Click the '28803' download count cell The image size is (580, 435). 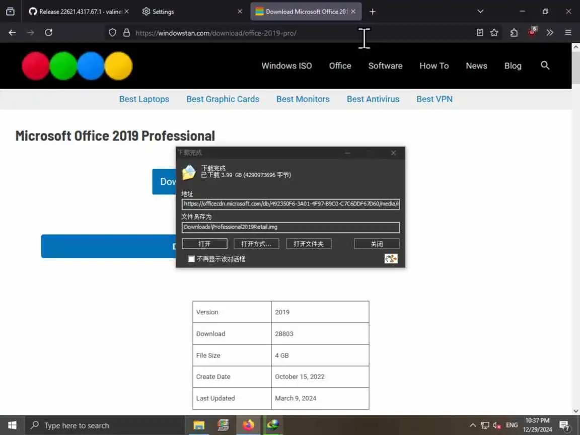[x=320, y=334]
